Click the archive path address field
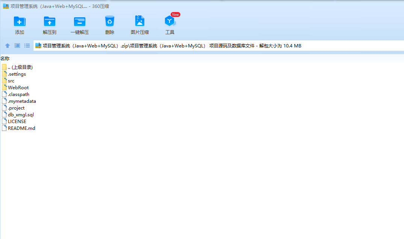Image resolution: width=404 pixels, height=239 pixels. 218,46
